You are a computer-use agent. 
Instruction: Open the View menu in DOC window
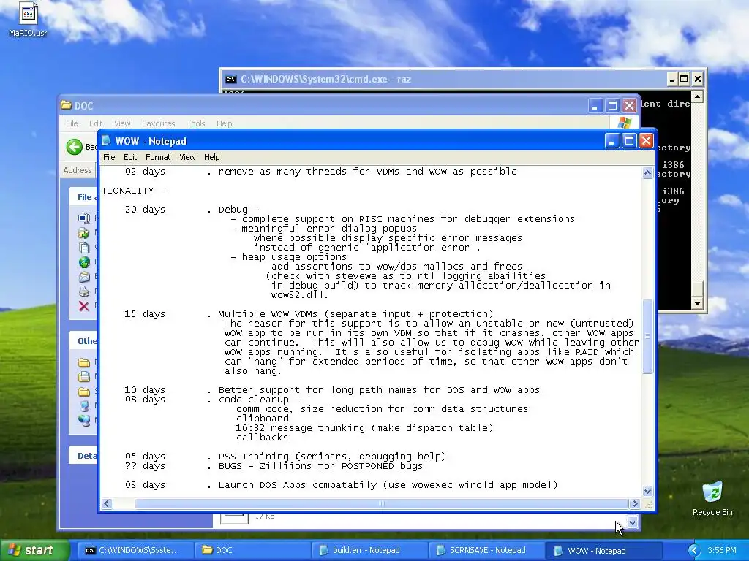pos(122,123)
